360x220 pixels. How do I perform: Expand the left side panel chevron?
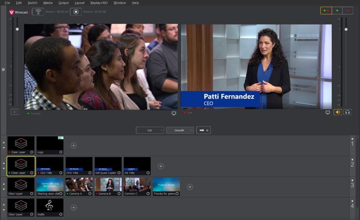pyautogui.click(x=3, y=70)
